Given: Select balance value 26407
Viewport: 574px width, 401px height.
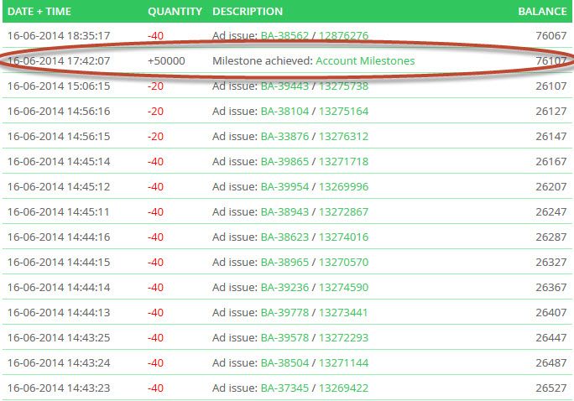Looking at the screenshot, I should point(551,313).
